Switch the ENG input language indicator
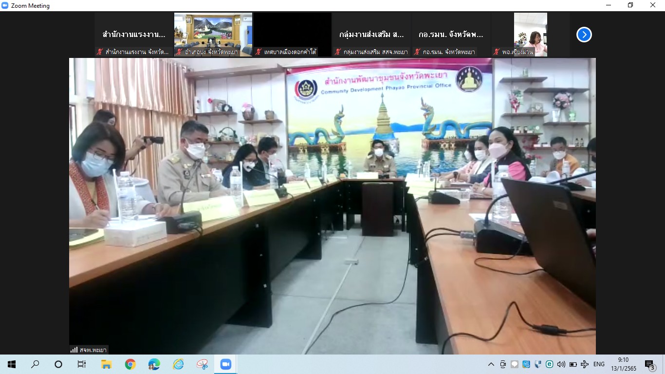Viewport: 665px width, 374px height. coord(599,364)
